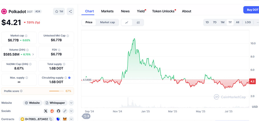
Task: Click info icon beside FDV
Action: pyautogui.click(x=59, y=50)
